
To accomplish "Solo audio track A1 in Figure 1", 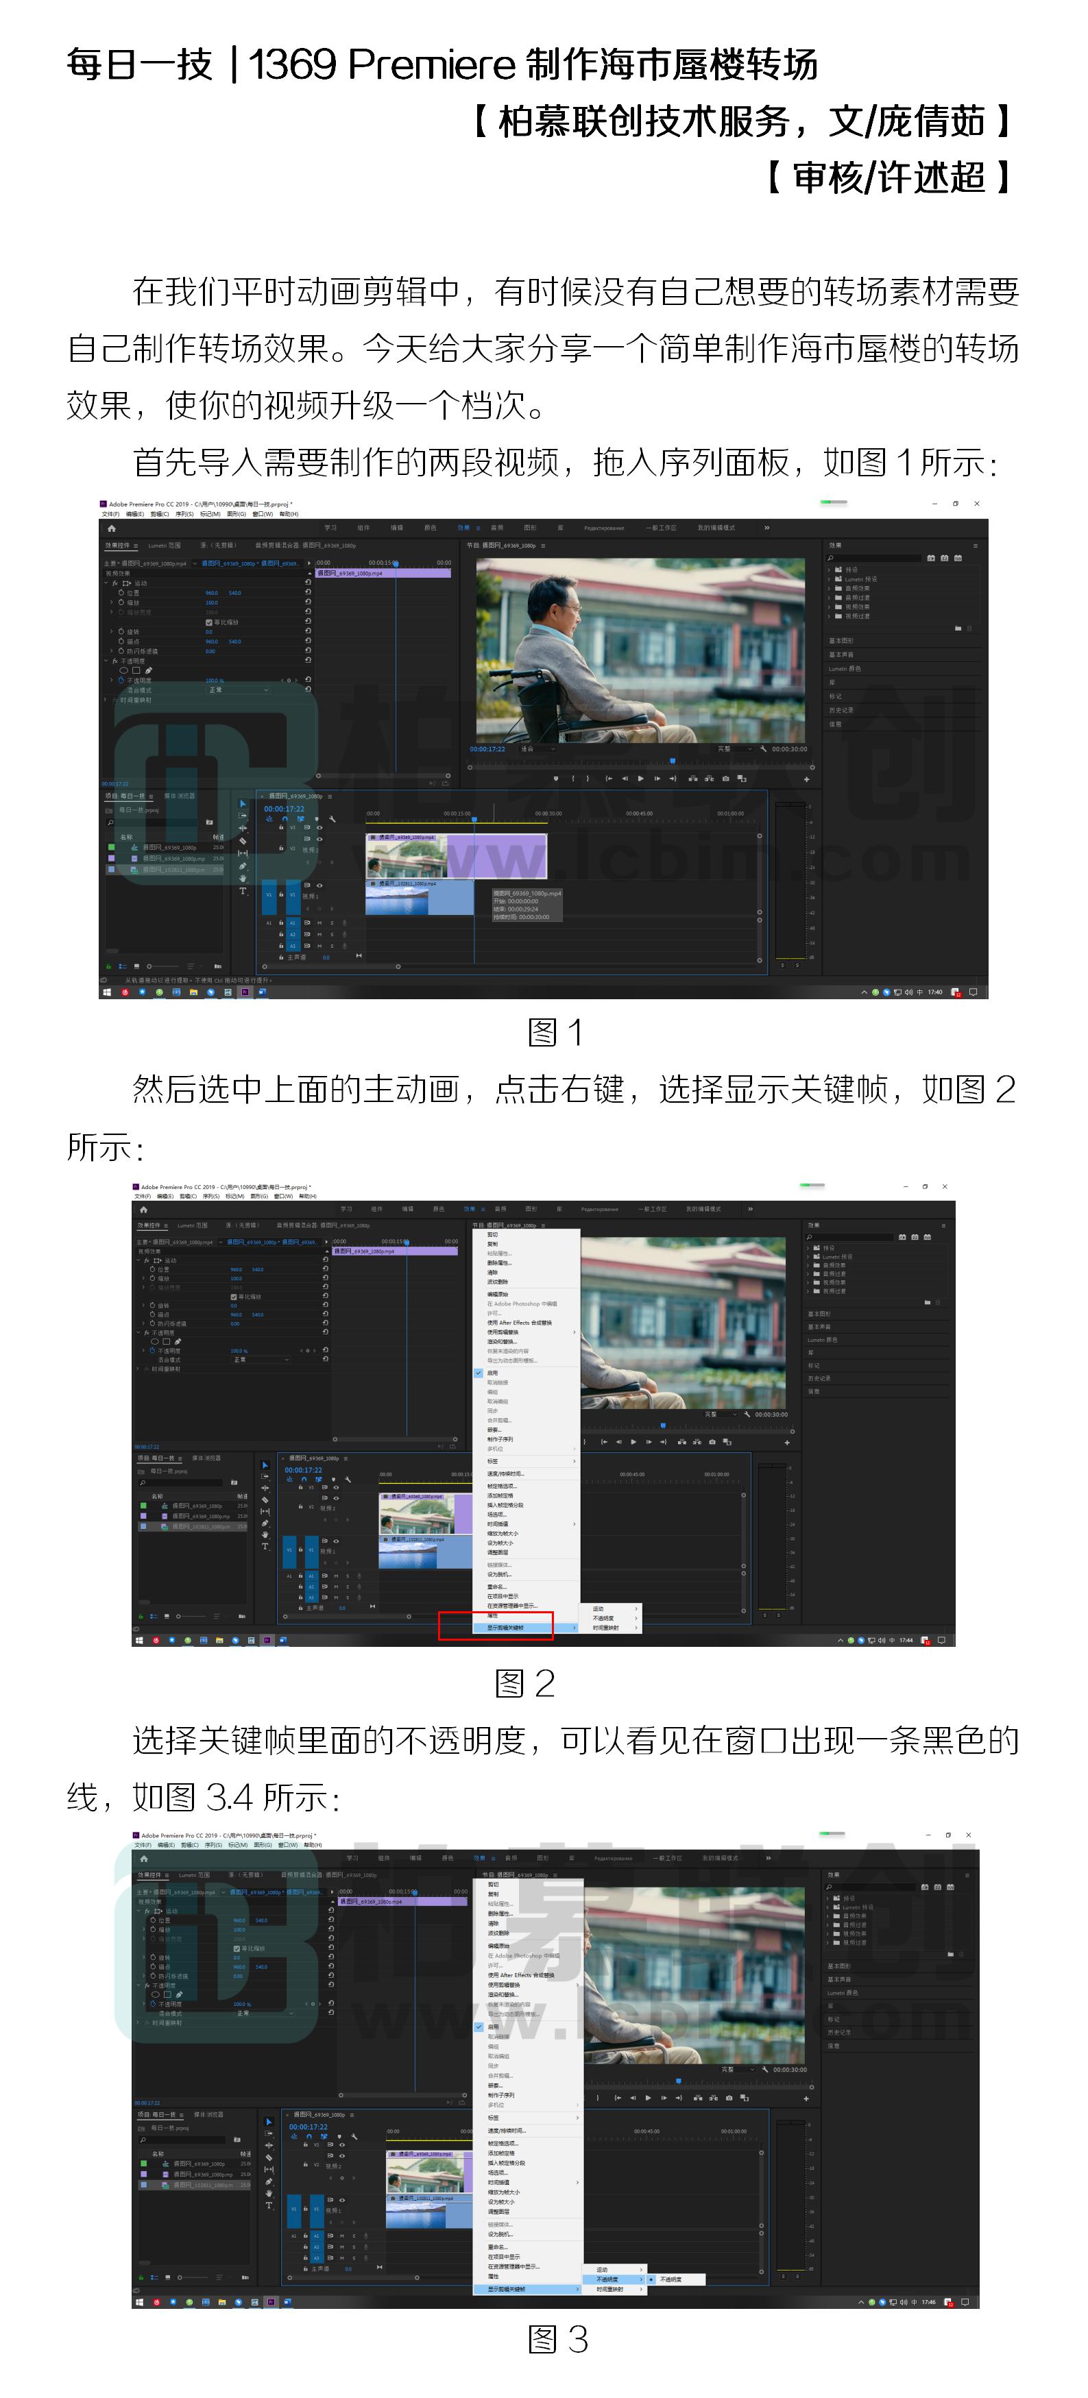I will (332, 923).
